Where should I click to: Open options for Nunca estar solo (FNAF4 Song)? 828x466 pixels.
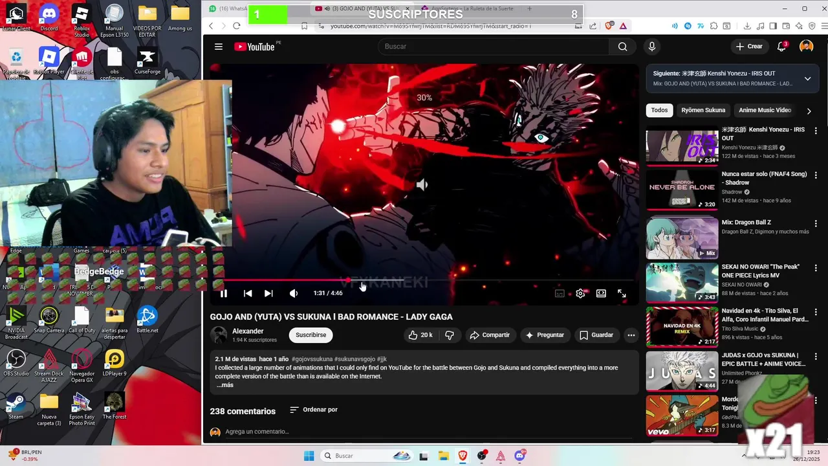(x=816, y=176)
